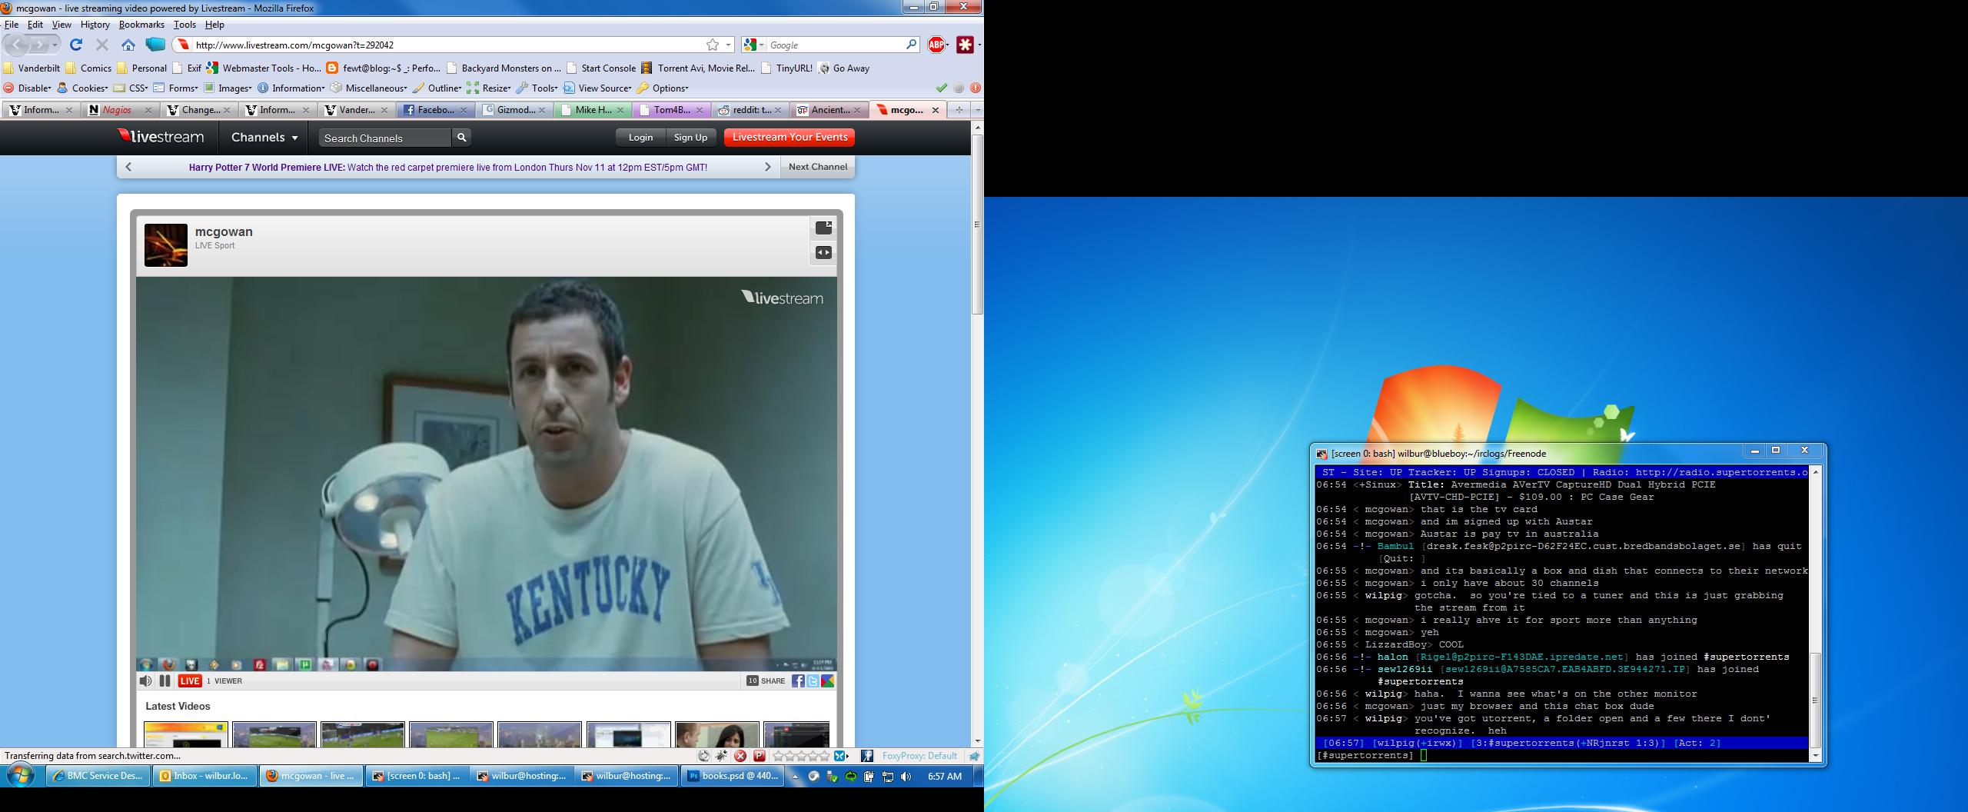1968x812 pixels.
Task: Click the Firefox page vertical scrollbar
Action: click(977, 225)
